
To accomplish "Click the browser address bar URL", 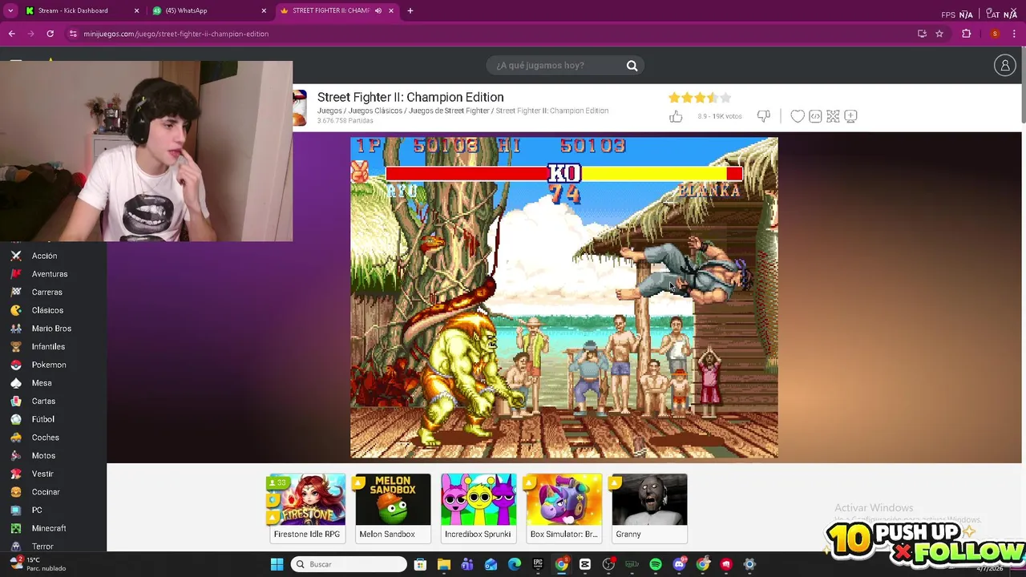I will [x=176, y=34].
